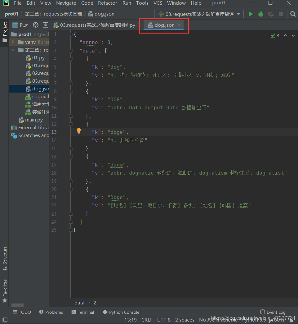Click the PyCharm logo icon in title bar

pos(6,3)
